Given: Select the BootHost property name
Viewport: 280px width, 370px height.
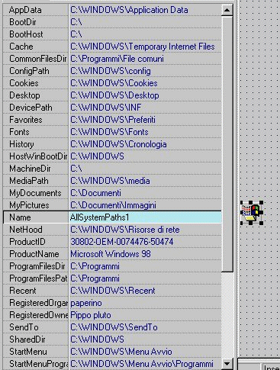Looking at the screenshot, I should 26,34.
